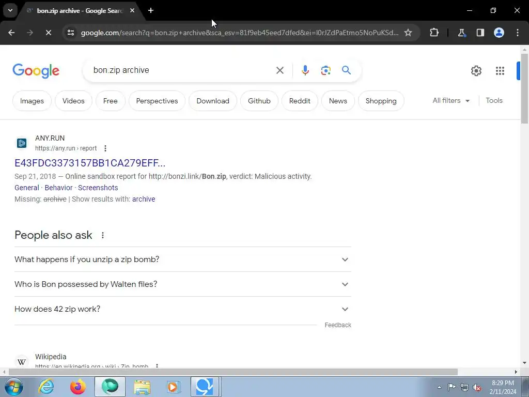Open the taskbar clock and date
The height and width of the screenshot is (397, 529).
tap(503, 387)
